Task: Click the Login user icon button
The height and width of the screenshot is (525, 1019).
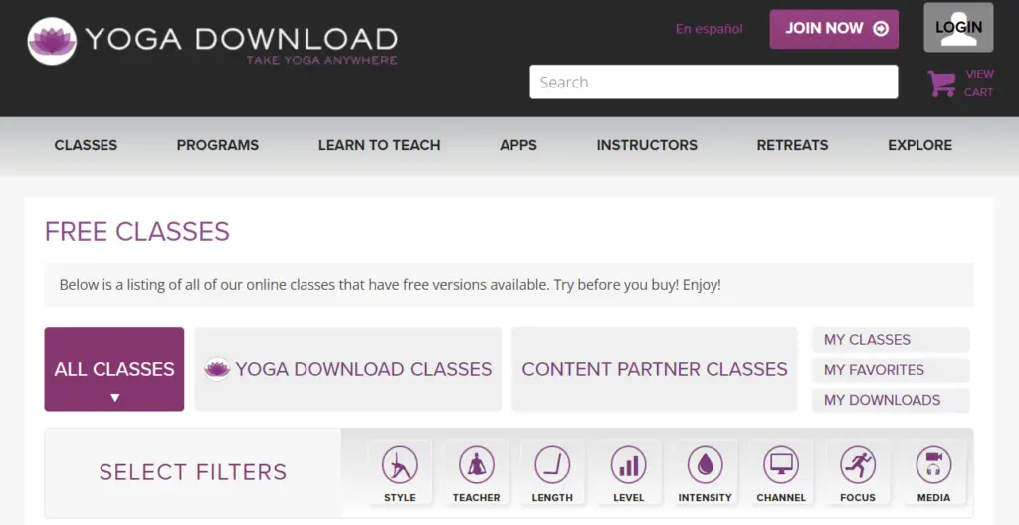Action: click(958, 27)
